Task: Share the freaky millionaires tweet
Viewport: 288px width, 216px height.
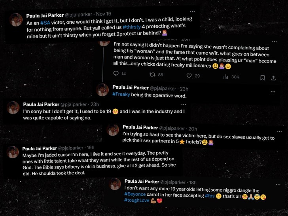Action: [273, 78]
